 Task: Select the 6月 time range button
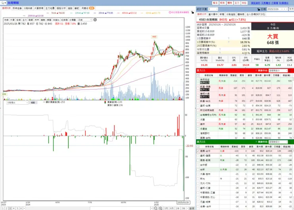point(172,208)
